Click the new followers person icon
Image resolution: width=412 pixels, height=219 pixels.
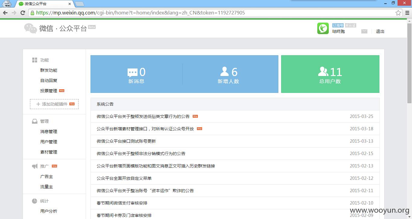pyautogui.click(x=224, y=71)
